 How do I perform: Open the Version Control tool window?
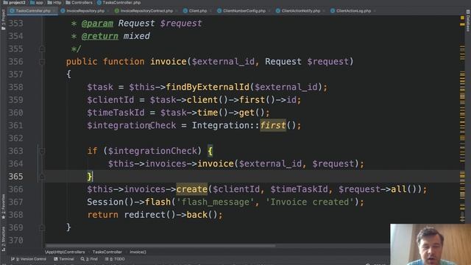tap(29, 259)
